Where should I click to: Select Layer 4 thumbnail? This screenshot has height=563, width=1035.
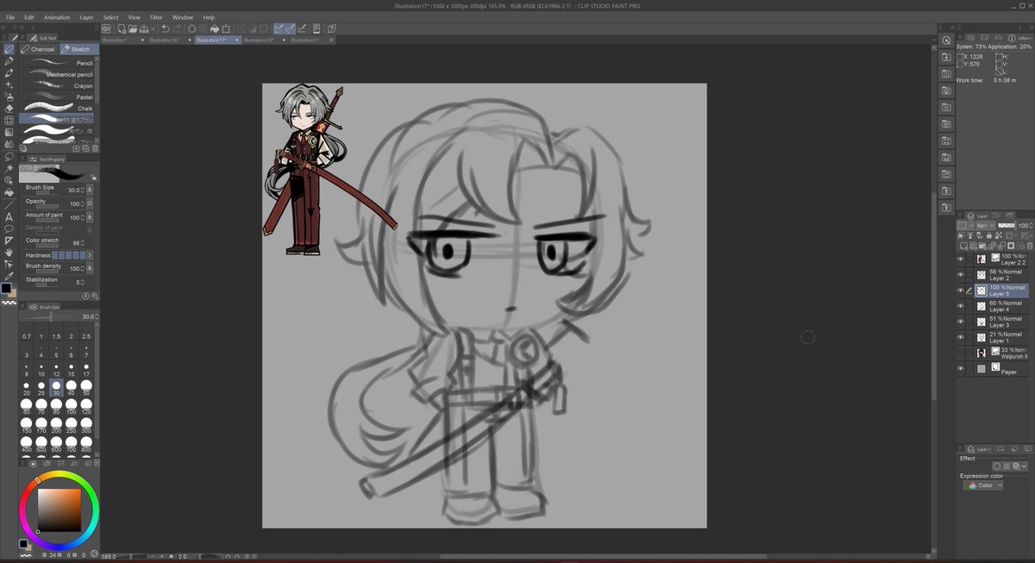982,305
